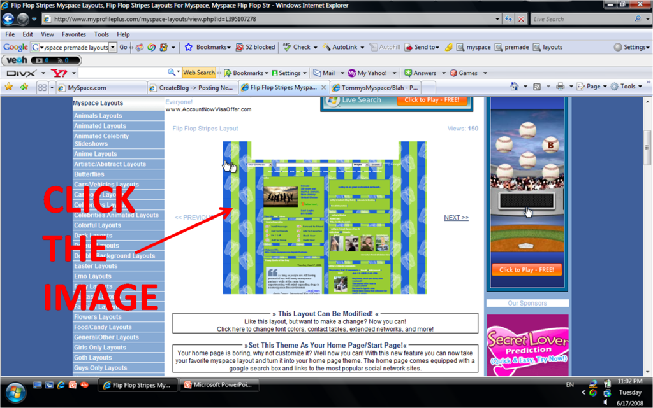Screen dimensions: 653x408
Task: Open Yahoo Answers from toolbar
Action: click(x=420, y=73)
